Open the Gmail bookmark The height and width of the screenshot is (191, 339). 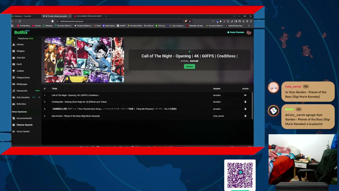coord(97,26)
